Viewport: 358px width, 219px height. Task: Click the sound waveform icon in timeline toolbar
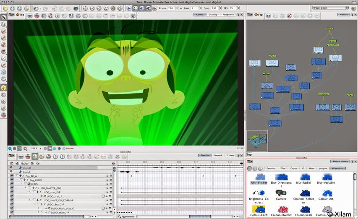35,156
